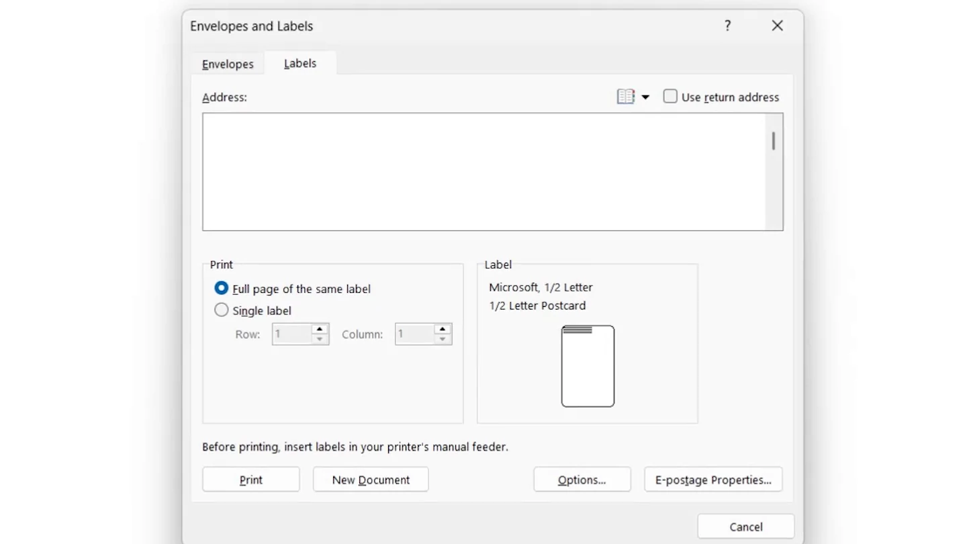Image resolution: width=967 pixels, height=544 pixels.
Task: Increase the Row spinner value
Action: point(320,329)
